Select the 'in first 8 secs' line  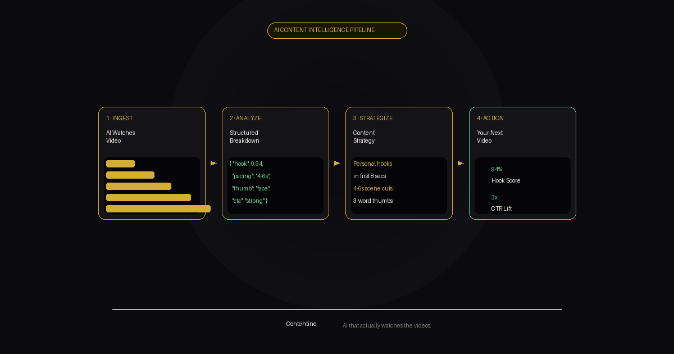point(370,176)
